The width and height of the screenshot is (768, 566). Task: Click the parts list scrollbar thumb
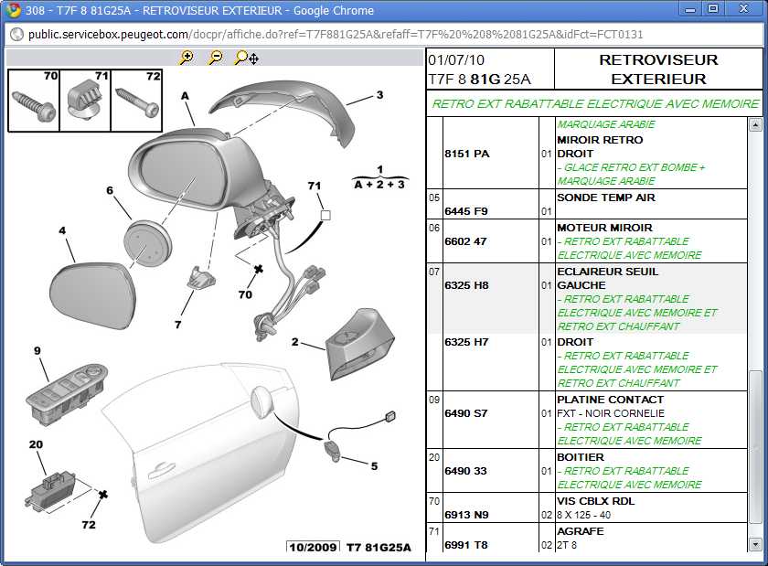pos(755,448)
